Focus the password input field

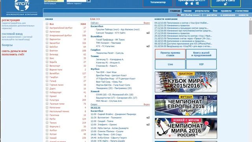coord(76,1)
